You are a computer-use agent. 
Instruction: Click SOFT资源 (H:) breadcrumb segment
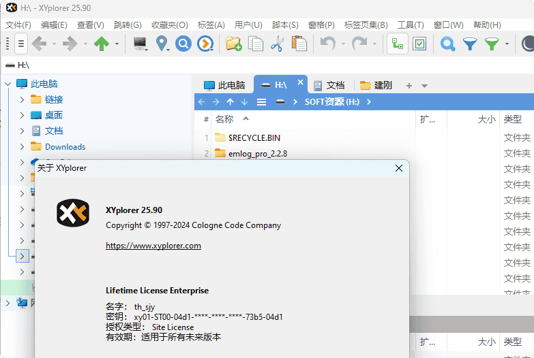click(331, 101)
